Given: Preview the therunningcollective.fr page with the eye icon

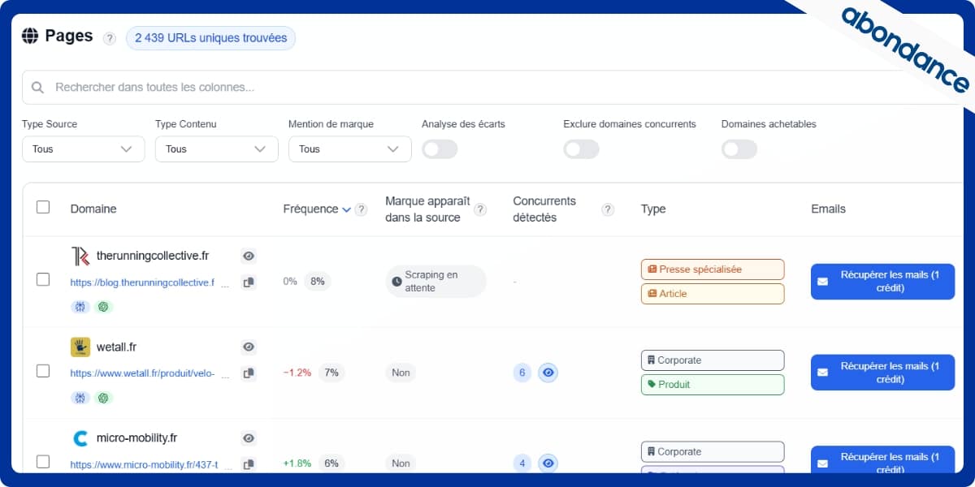Looking at the screenshot, I should [249, 256].
